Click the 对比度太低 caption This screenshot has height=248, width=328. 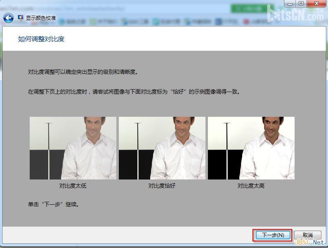pos(73,186)
